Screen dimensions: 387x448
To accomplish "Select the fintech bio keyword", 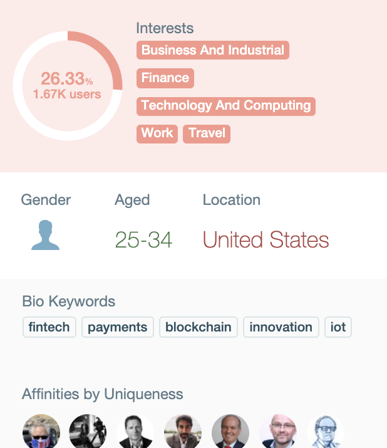I will click(x=49, y=327).
